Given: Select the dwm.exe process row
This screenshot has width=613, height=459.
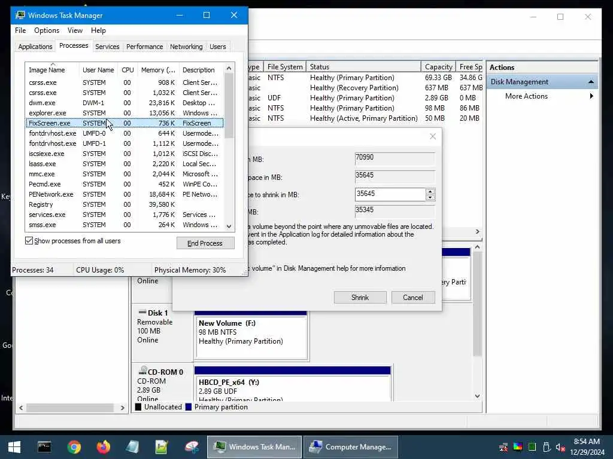Looking at the screenshot, I should coord(125,103).
